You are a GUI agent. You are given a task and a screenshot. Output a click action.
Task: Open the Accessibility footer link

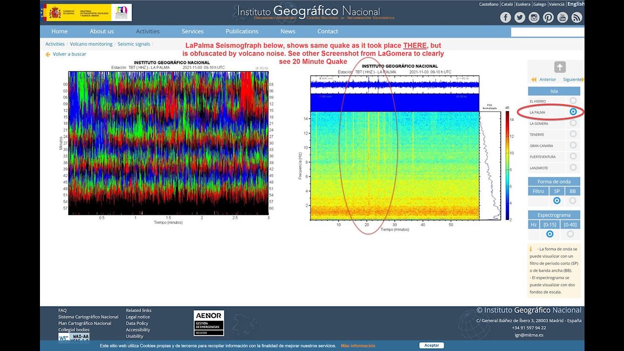pos(138,330)
